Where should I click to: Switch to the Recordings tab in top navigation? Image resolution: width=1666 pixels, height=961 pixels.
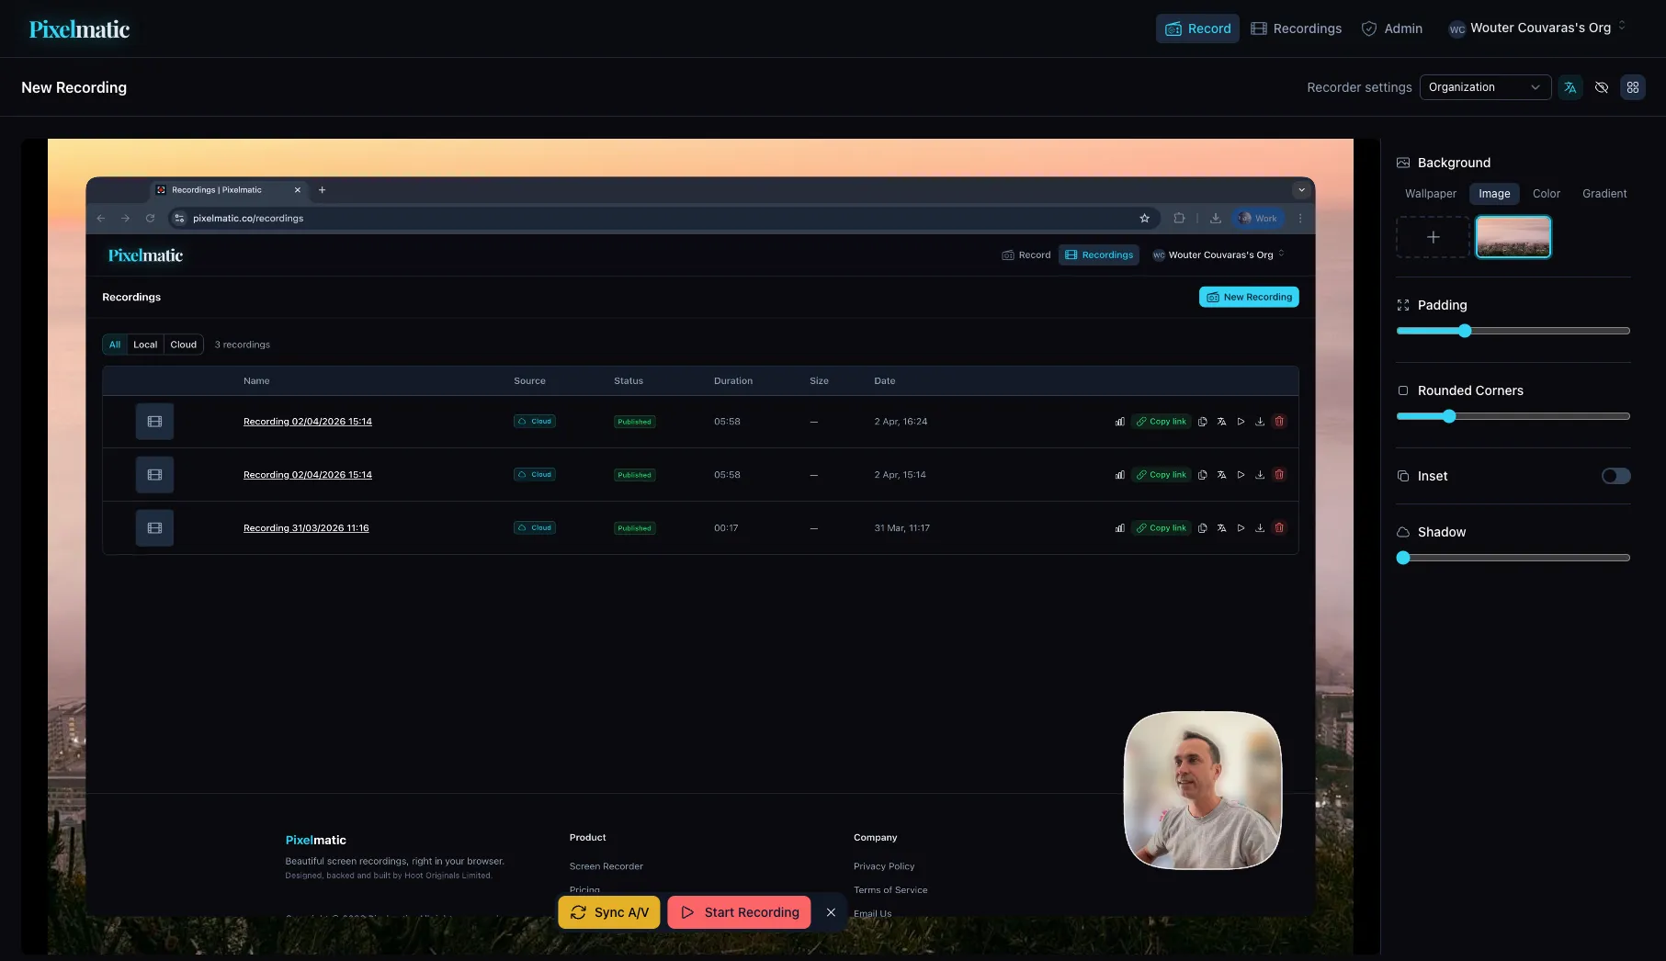click(1296, 28)
